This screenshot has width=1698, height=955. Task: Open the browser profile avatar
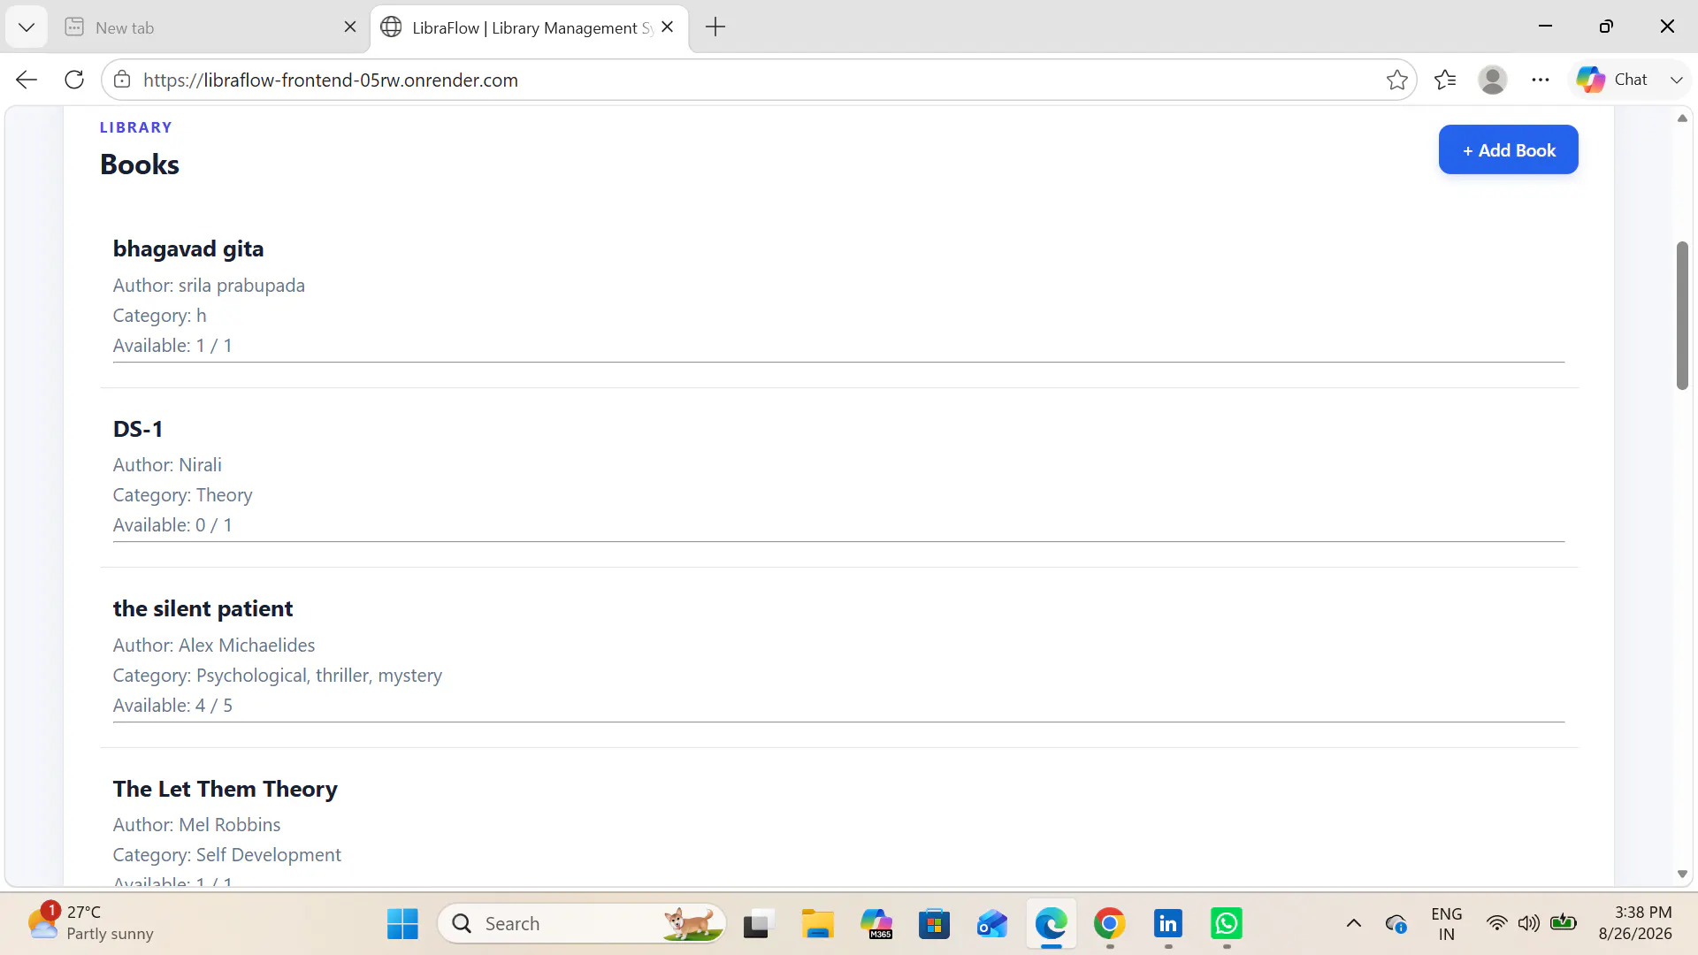click(x=1493, y=80)
